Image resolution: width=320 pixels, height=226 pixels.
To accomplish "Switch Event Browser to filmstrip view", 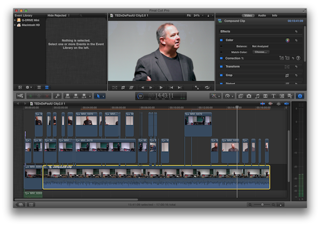I will (47, 87).
